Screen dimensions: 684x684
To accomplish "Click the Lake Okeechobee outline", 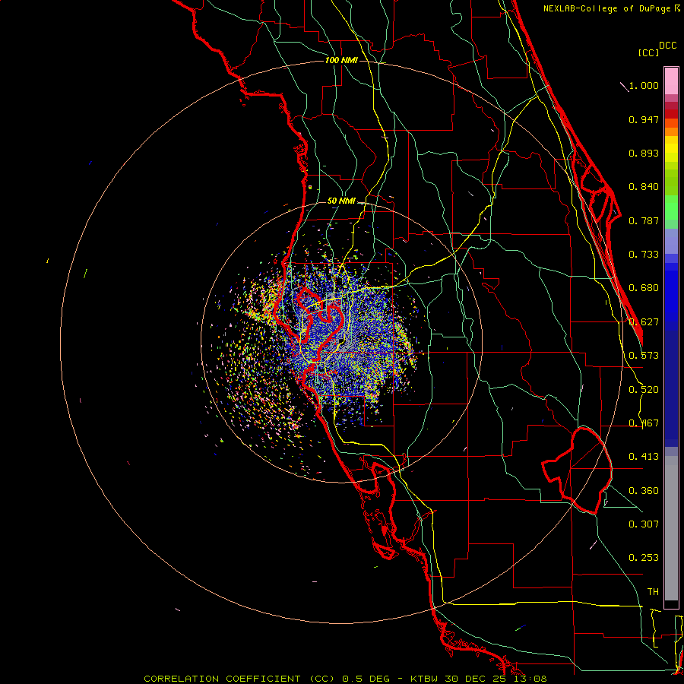I will click(577, 470).
